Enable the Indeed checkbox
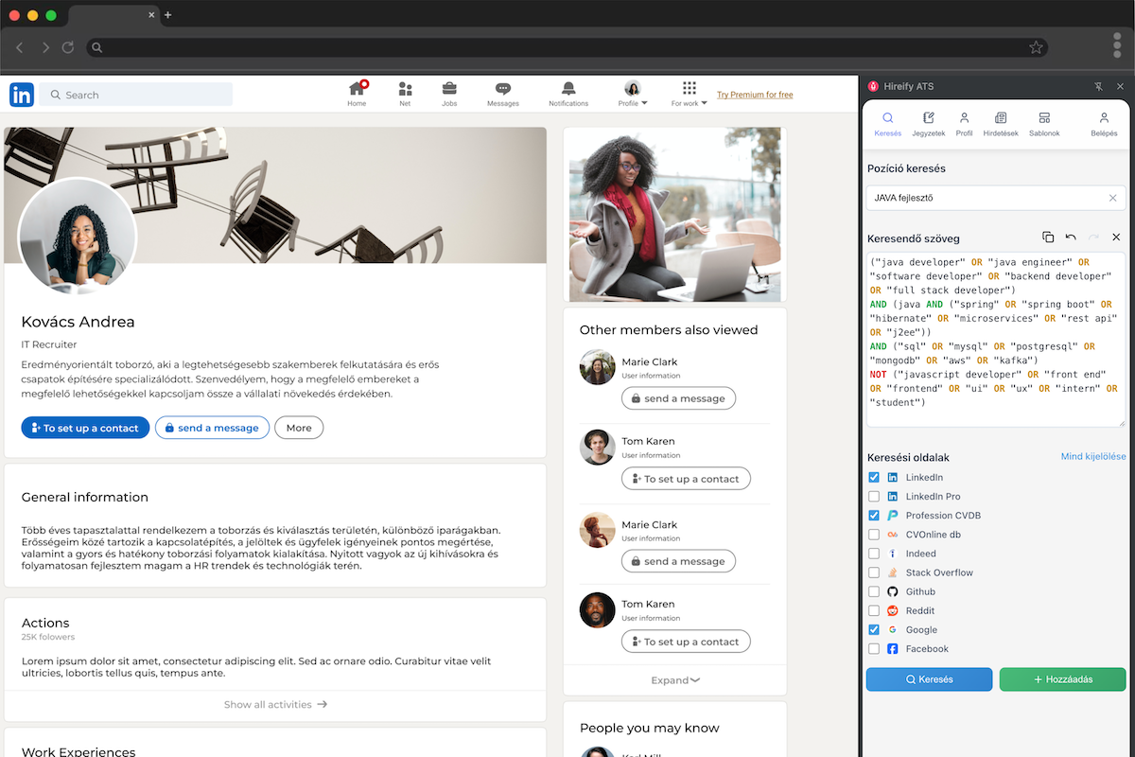1135x757 pixels. click(x=873, y=554)
